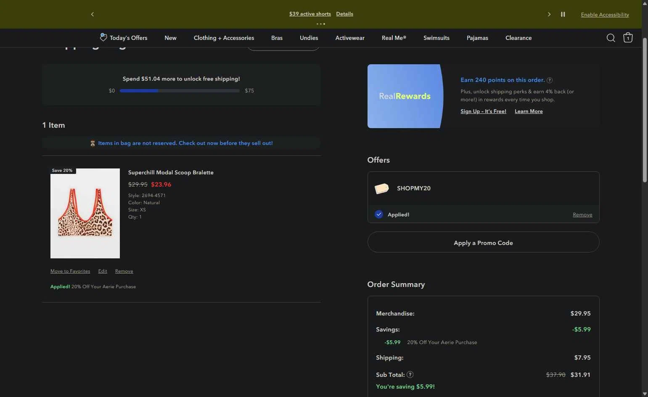
Task: Open the shopping bag icon
Action: (628, 37)
